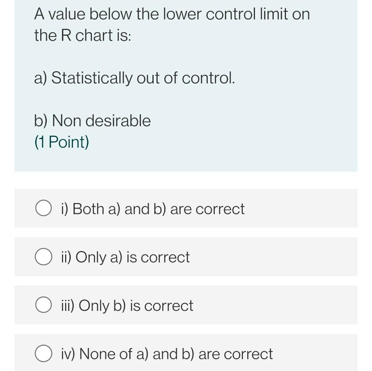Click the 'i) Both a) and b) are correct' label text
Image resolution: width=372 pixels, height=371 pixels.
153,209
